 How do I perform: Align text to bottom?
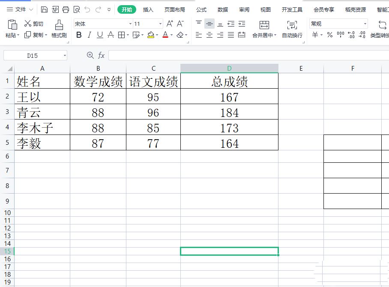220,24
